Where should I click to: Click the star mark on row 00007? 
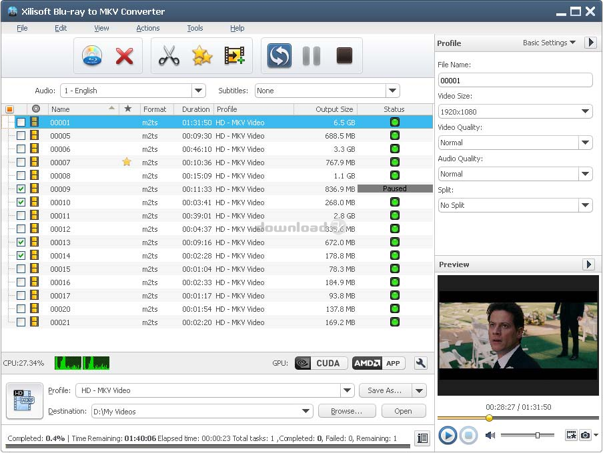[x=127, y=162]
